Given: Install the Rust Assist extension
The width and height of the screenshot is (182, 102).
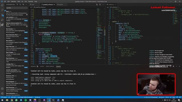Looking at the screenshot, I should coord(26,44).
